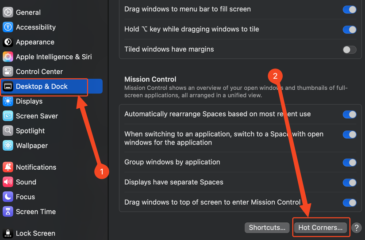Select Appearance in the sidebar
This screenshot has height=240, width=365.
click(52, 42)
